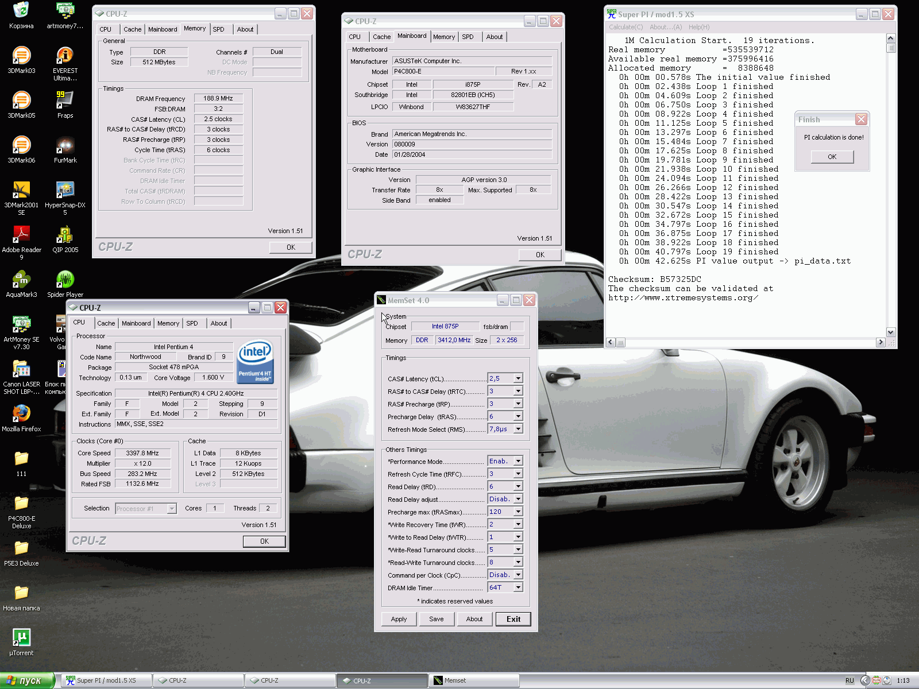
Task: Click the RU language indicator in tray
Action: point(850,680)
